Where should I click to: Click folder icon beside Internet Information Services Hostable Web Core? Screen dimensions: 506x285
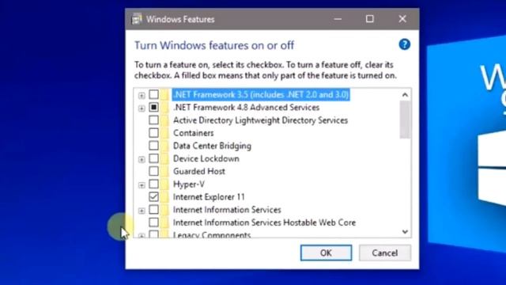[165, 222]
